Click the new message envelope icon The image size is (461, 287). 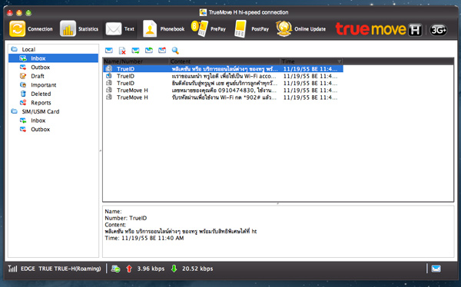pyautogui.click(x=109, y=51)
